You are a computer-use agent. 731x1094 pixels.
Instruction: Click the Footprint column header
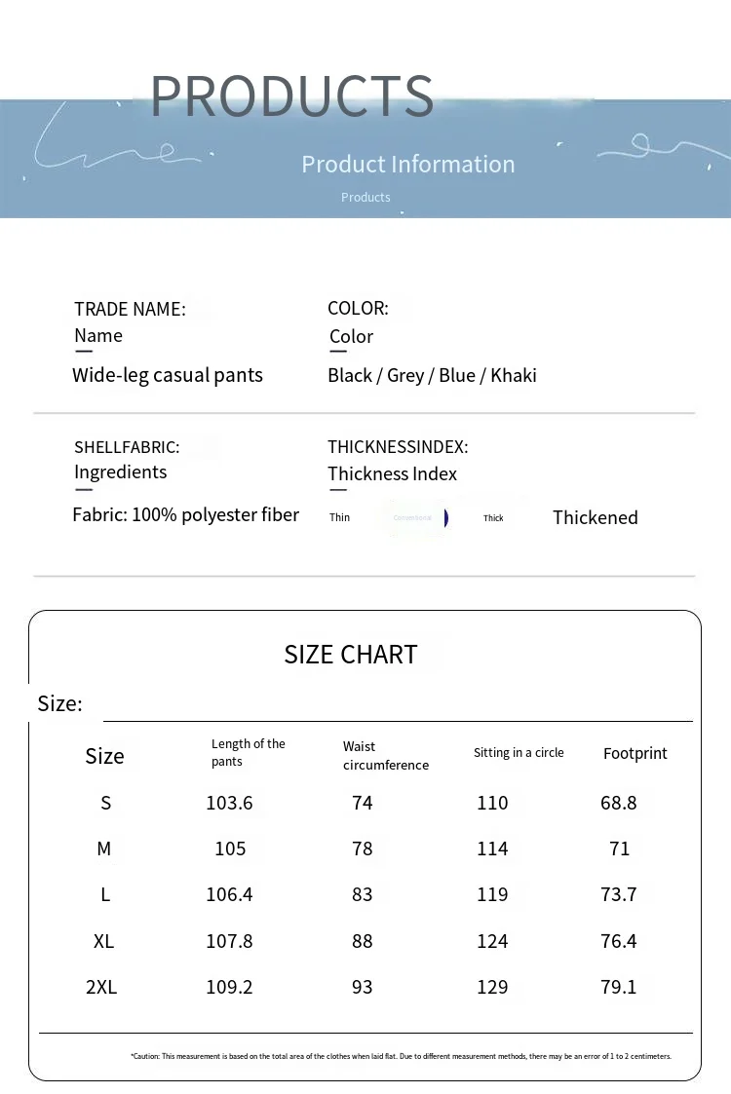point(635,753)
